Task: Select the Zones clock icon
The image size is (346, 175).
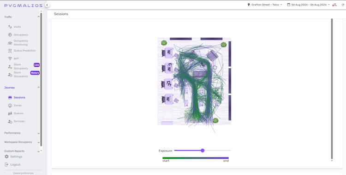Action: (10, 105)
